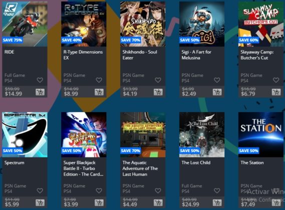
Task: Add Slayaway Camp: Butcher's Cut to cart
Action: tap(276, 92)
